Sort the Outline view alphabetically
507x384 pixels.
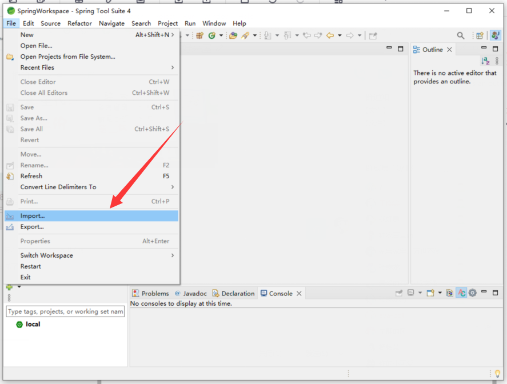(x=485, y=61)
